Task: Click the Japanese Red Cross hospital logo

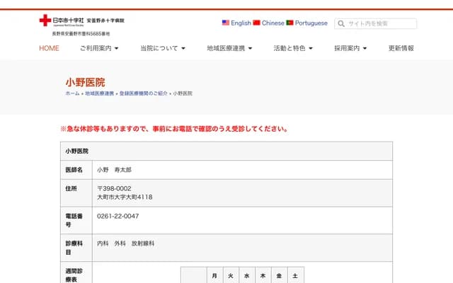Action: [x=81, y=21]
